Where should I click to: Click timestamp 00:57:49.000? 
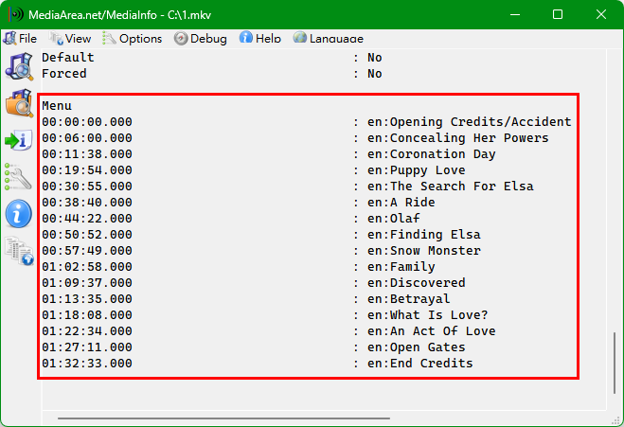pyautogui.click(x=87, y=251)
